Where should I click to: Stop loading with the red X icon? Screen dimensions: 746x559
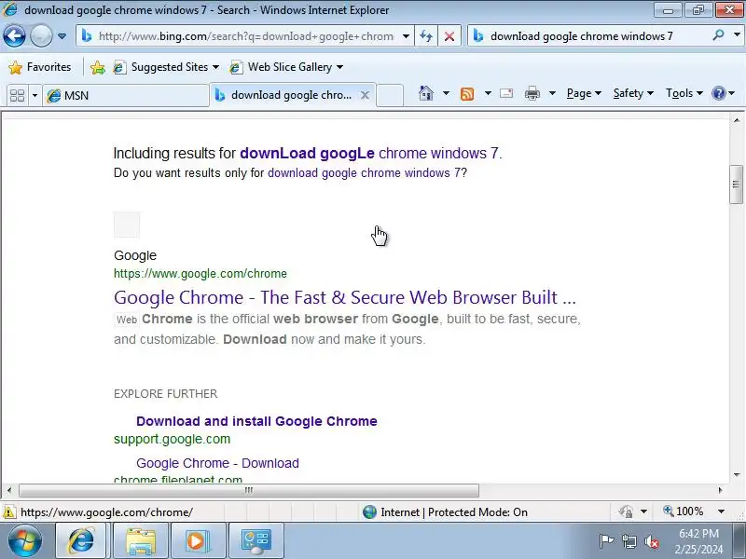click(449, 36)
